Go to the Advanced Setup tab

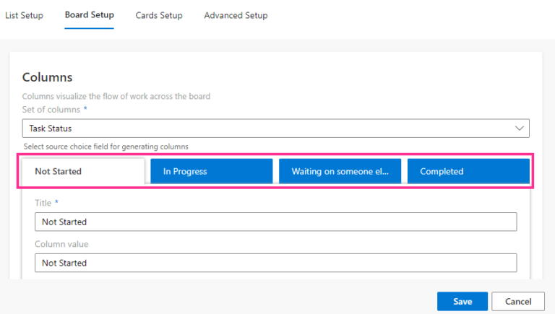point(236,15)
